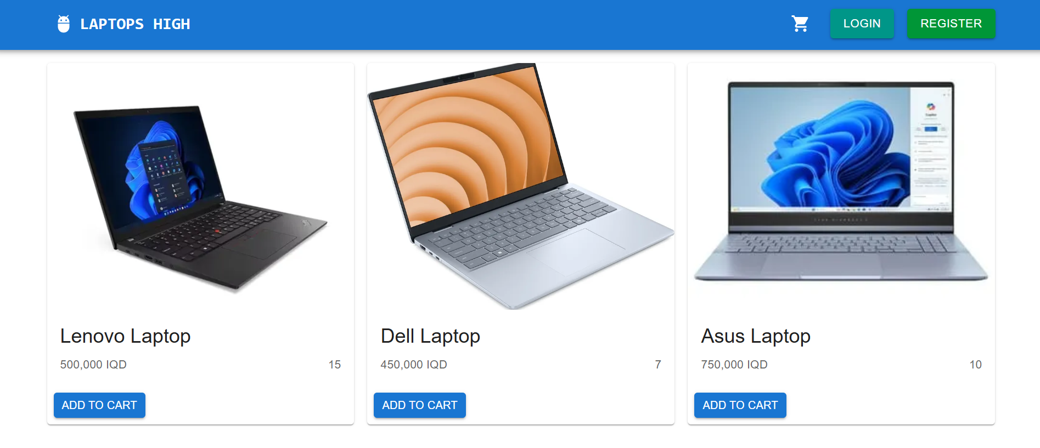Open the shopping cart icon

[800, 24]
